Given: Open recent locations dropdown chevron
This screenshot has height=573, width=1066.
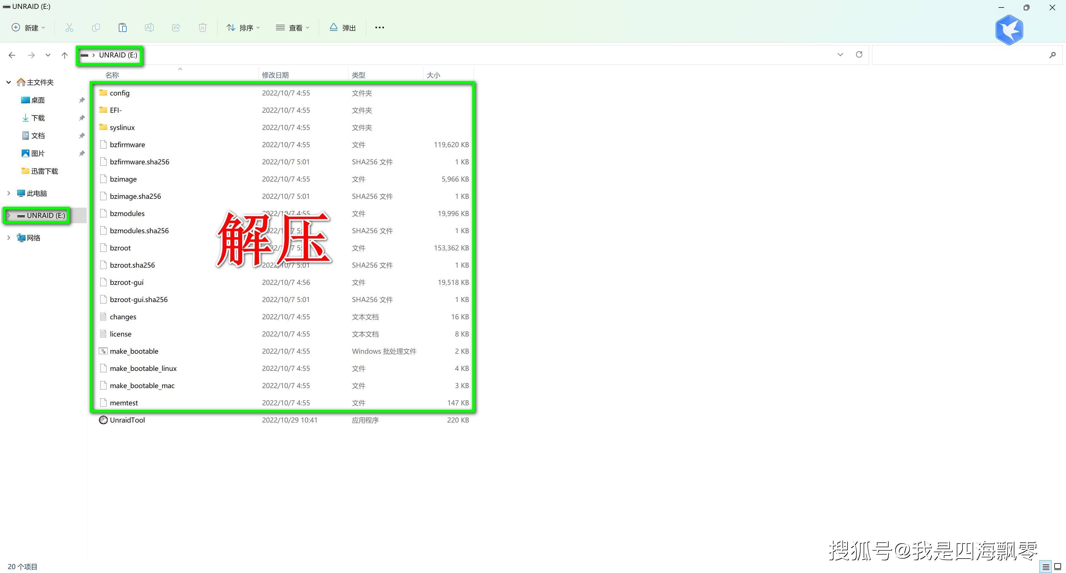Looking at the screenshot, I should (48, 55).
